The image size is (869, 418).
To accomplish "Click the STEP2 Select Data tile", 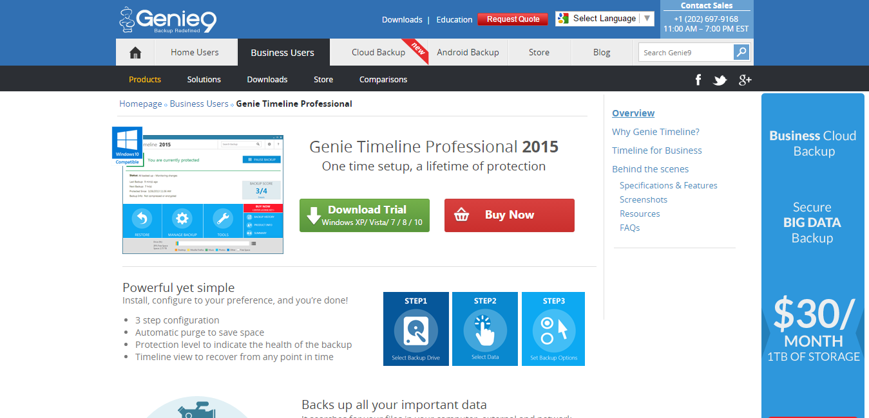I will click(x=485, y=329).
